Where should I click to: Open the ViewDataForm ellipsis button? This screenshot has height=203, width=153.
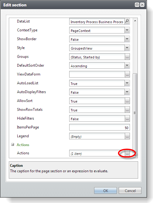point(127,74)
